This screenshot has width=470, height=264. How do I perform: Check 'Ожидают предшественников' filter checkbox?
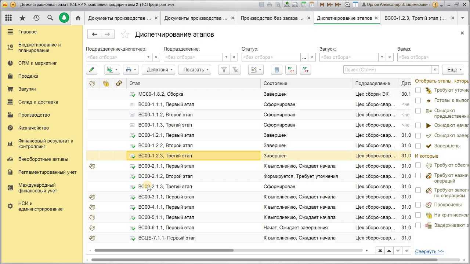click(x=418, y=111)
